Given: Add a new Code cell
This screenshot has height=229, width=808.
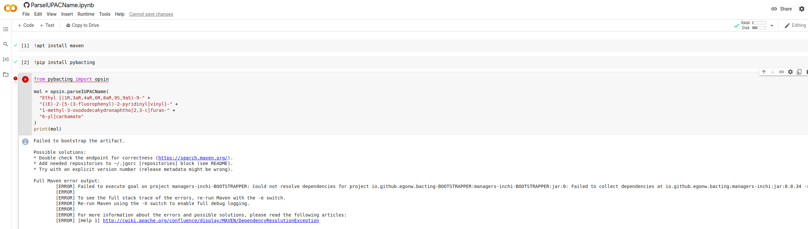Looking at the screenshot, I should [x=26, y=25].
